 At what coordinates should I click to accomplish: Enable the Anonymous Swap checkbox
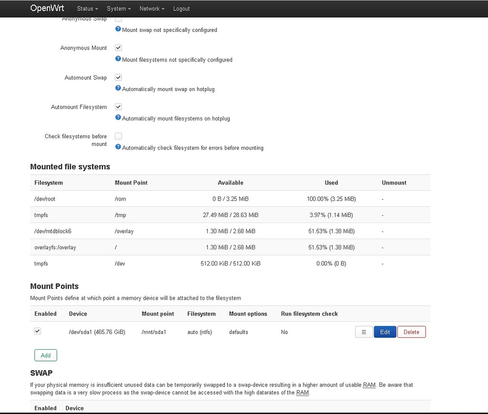tap(118, 18)
